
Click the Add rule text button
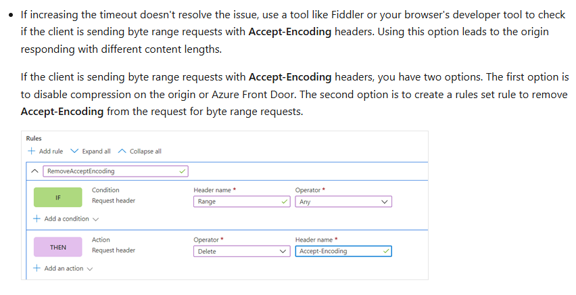[x=51, y=151]
